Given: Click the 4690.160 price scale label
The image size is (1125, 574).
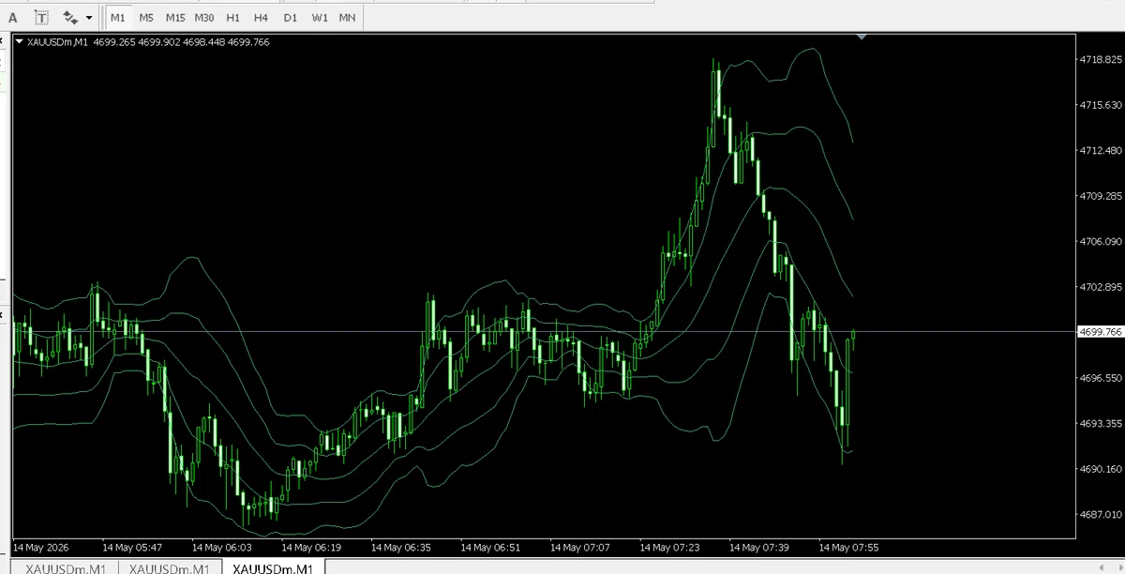Looking at the screenshot, I should [1101, 469].
